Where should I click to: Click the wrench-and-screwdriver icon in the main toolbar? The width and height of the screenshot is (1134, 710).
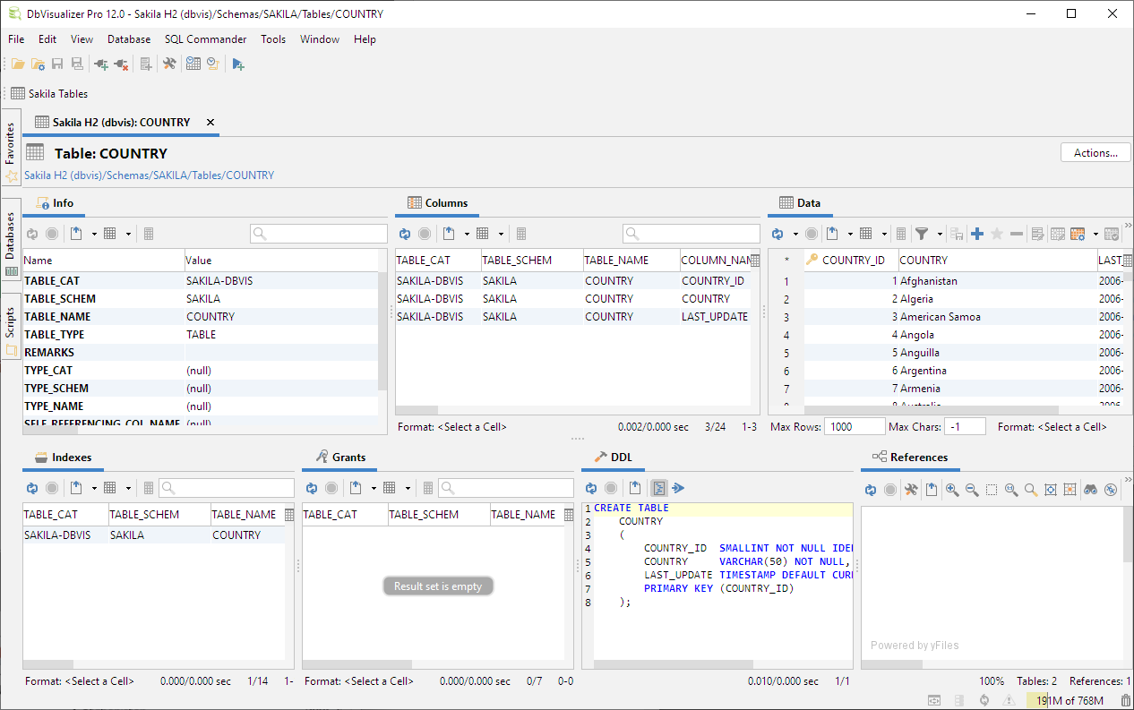tap(168, 64)
